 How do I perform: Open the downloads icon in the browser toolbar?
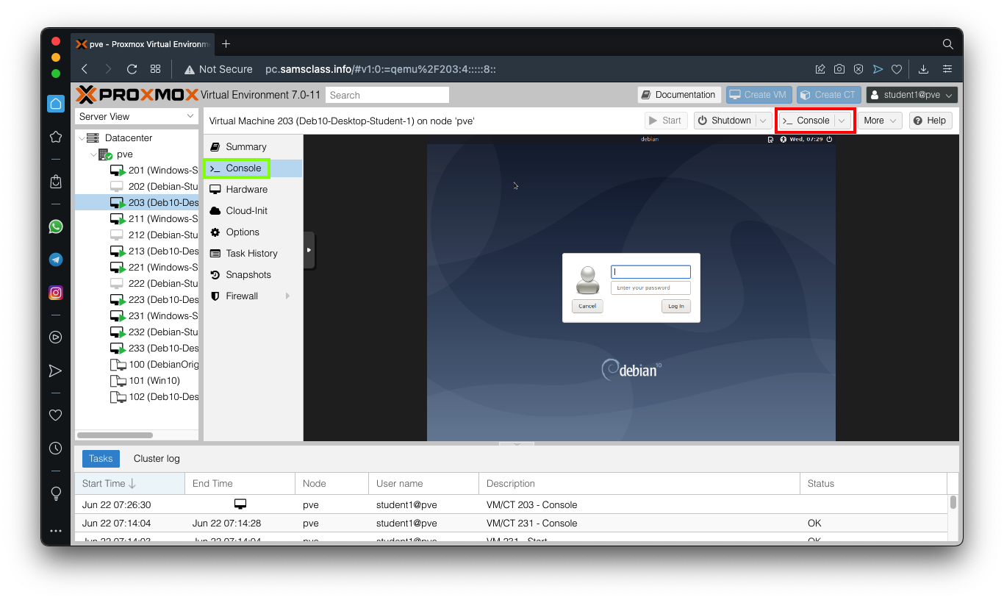pyautogui.click(x=924, y=69)
